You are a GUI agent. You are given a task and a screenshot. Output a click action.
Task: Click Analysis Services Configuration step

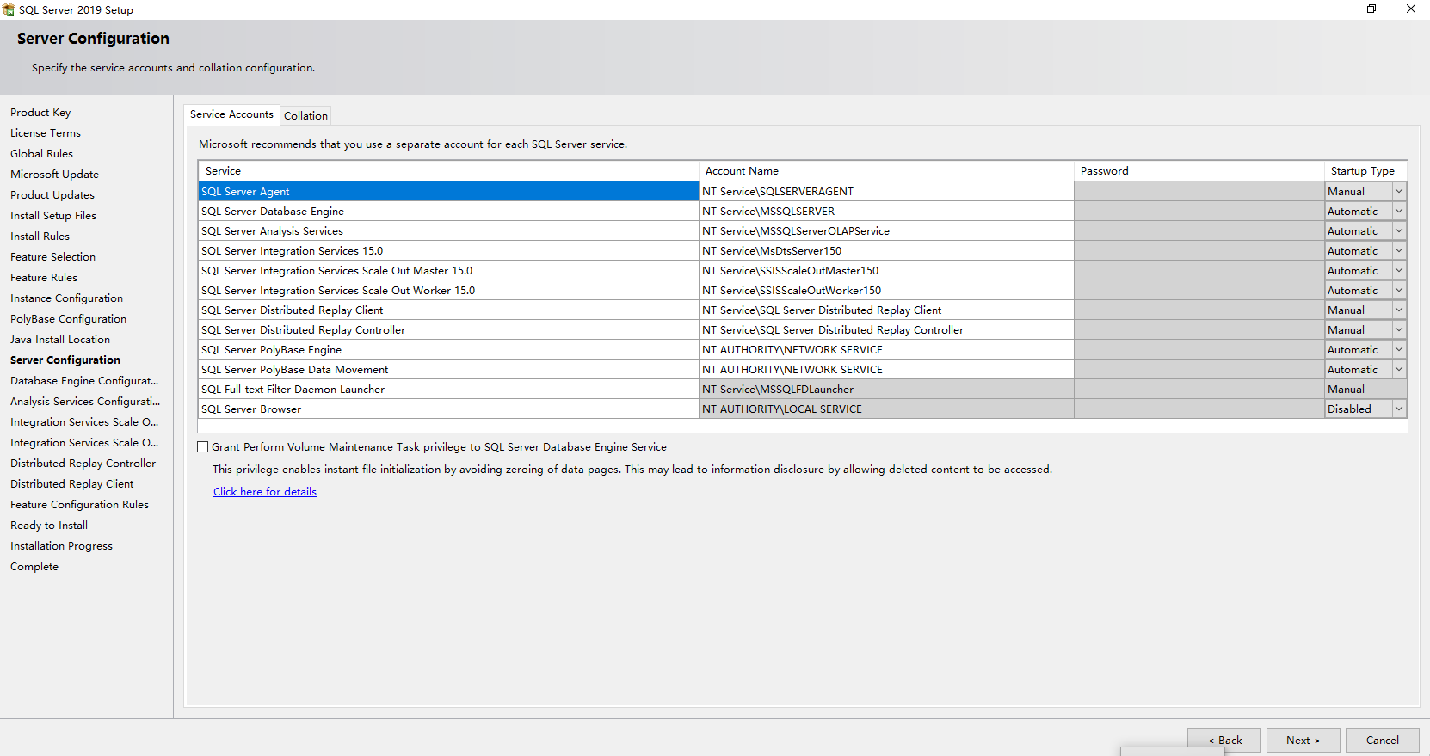85,402
